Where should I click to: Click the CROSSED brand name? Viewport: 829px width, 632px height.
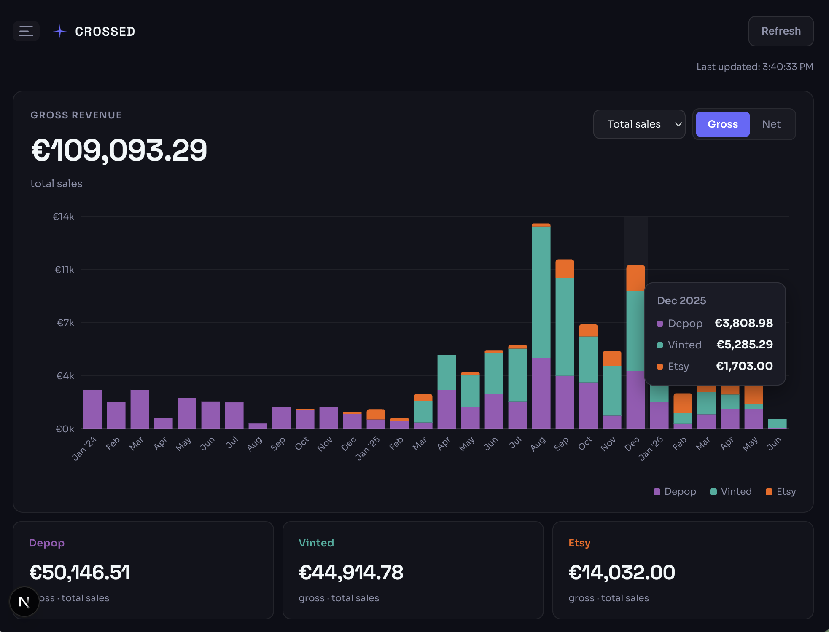(105, 32)
